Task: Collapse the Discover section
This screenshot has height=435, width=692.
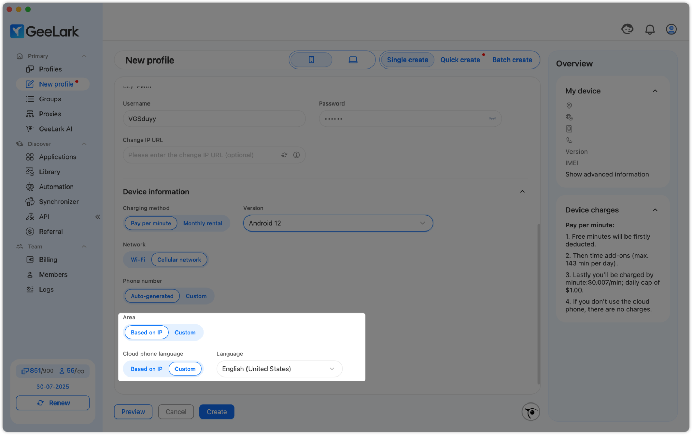Action: pos(84,144)
